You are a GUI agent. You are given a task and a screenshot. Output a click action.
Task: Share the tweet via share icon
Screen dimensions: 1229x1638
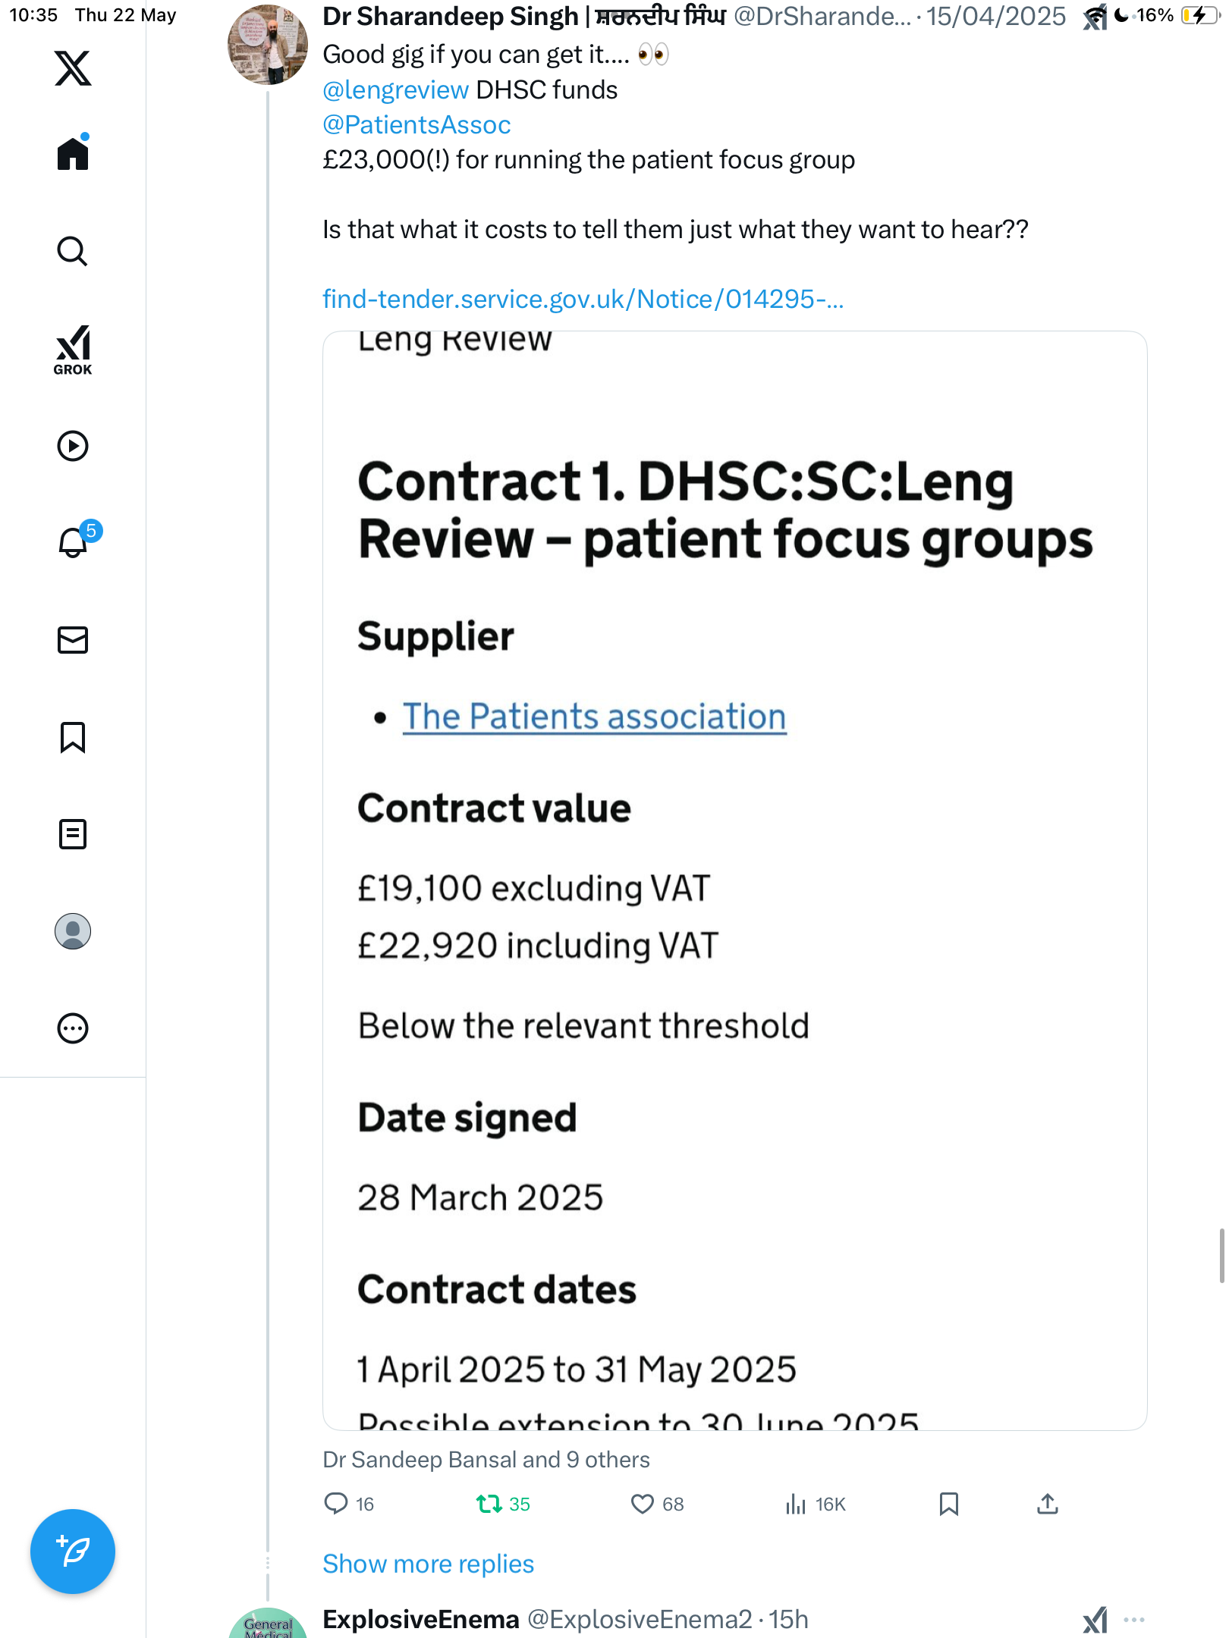[1048, 1504]
